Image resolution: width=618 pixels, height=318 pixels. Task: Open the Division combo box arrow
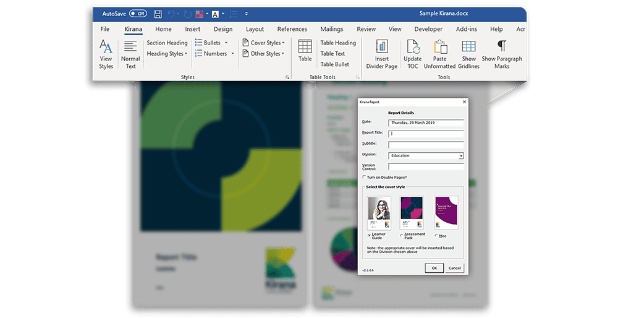(461, 156)
